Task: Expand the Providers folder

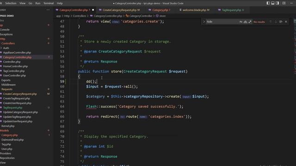Action: tap(6, 154)
